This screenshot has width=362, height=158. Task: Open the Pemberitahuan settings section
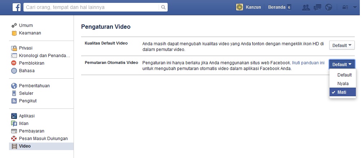pos(34,86)
